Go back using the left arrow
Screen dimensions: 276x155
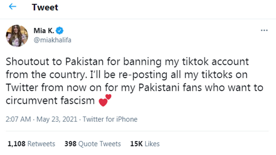pyautogui.click(x=12, y=7)
